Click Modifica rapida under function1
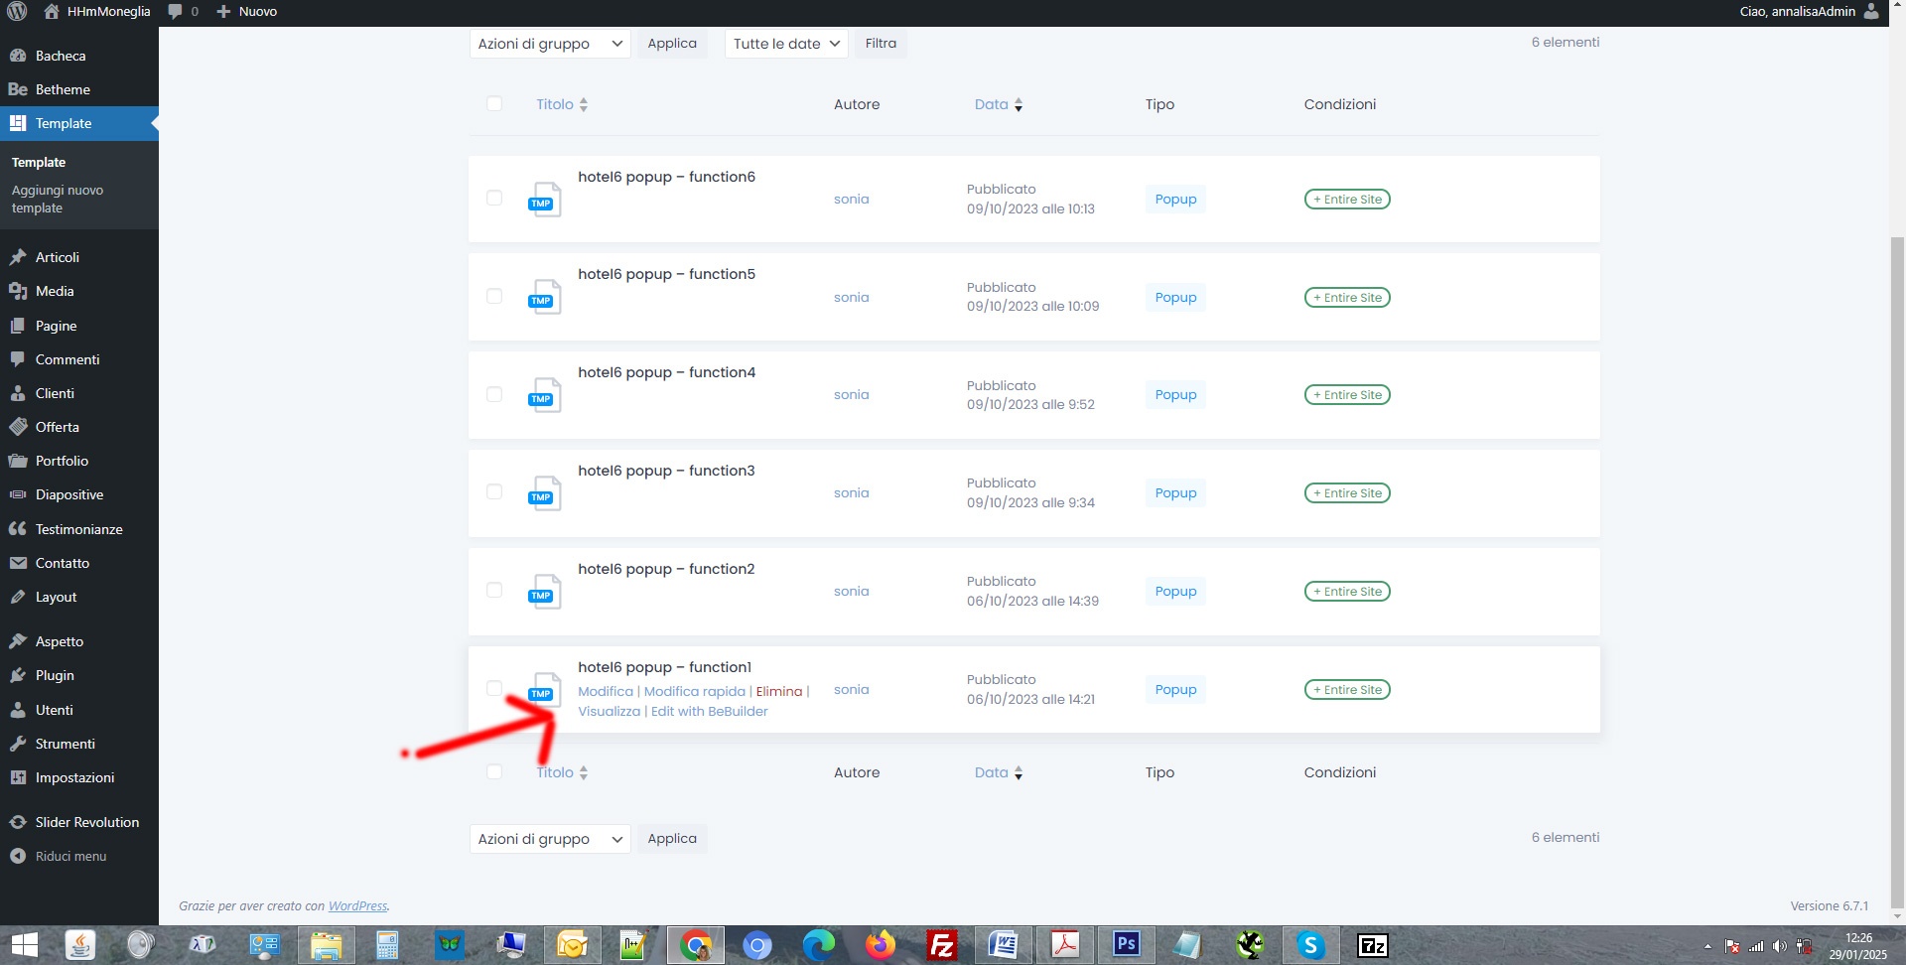1906x965 pixels. [695, 691]
